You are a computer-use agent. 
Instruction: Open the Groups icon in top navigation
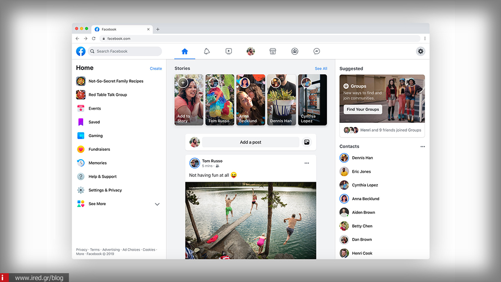point(295,51)
